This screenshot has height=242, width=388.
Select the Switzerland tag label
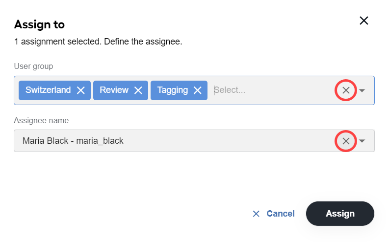48,90
